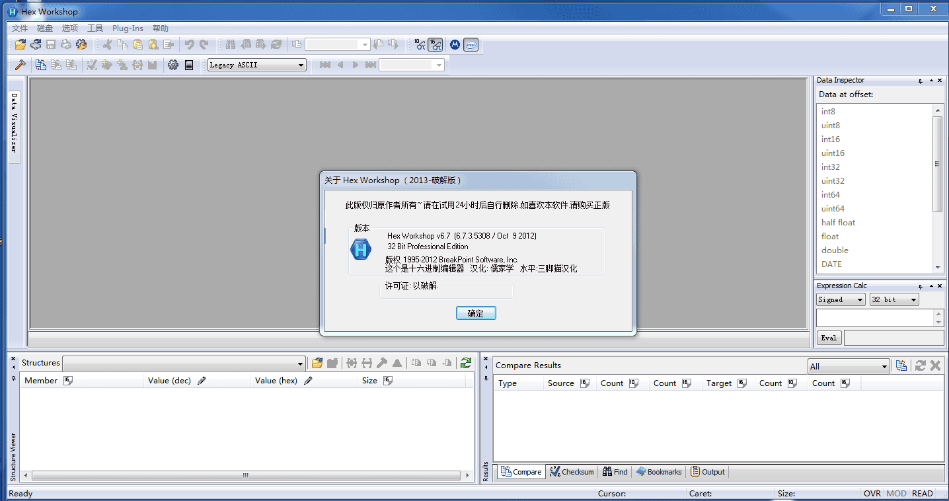
Task: Open the Base Converter calculator icon
Action: [x=189, y=65]
